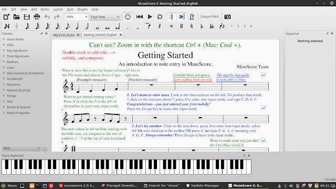The height and width of the screenshot is (189, 336).
Task: Save the score with the floppy icon
Action: pos(27,17)
